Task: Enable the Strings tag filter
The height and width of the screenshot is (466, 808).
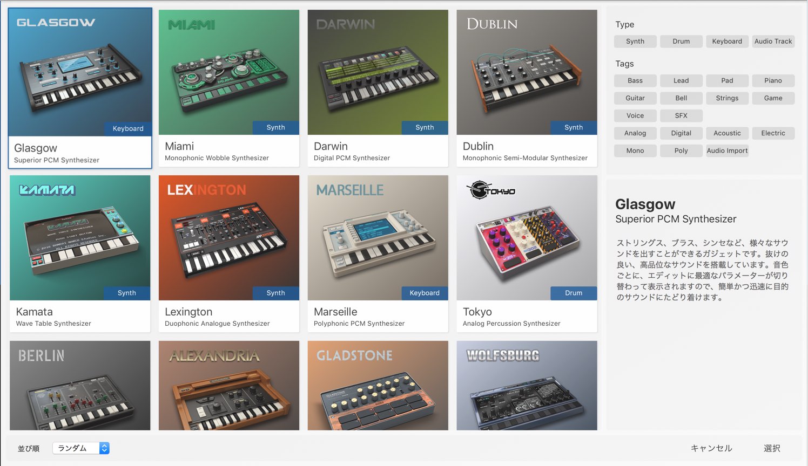Action: click(x=727, y=98)
